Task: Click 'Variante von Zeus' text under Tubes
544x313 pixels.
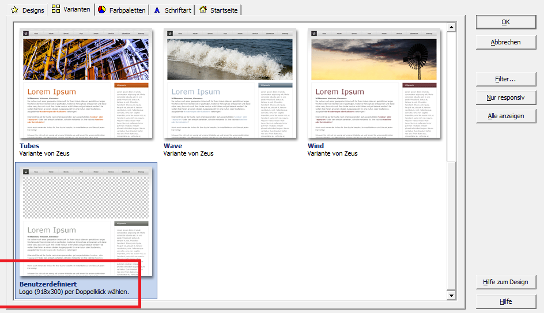Action: click(x=44, y=153)
